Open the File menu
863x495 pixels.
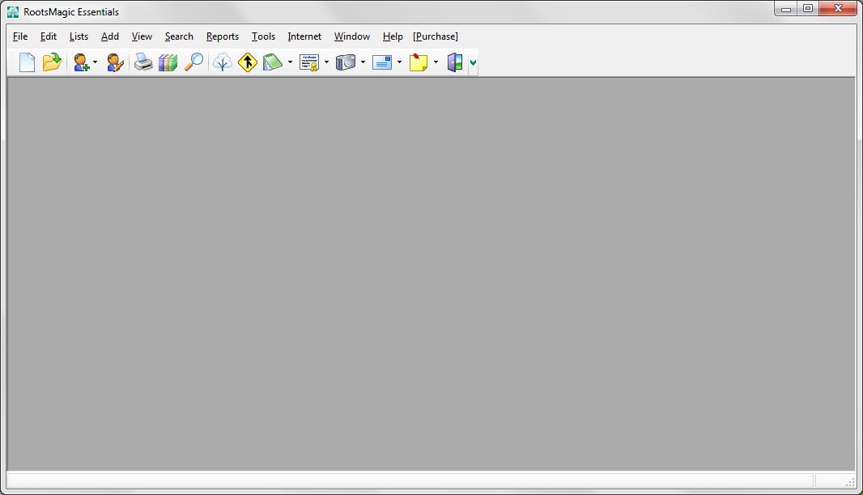(x=19, y=36)
